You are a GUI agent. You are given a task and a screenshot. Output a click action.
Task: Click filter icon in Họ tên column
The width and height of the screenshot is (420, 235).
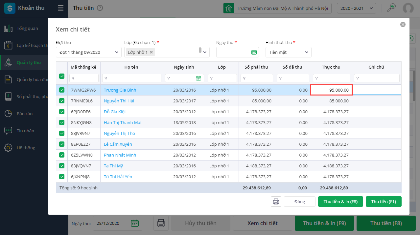pos(106,78)
